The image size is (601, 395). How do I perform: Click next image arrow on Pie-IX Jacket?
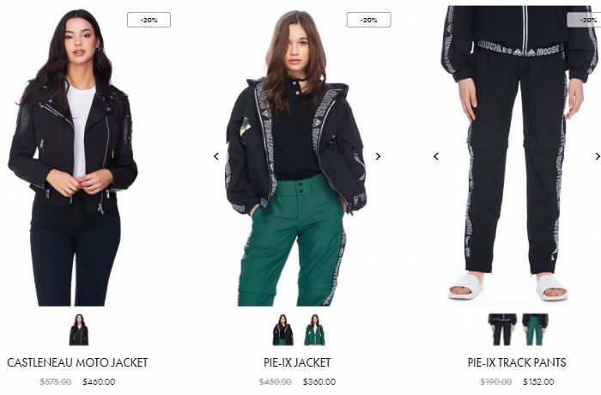[x=378, y=156]
